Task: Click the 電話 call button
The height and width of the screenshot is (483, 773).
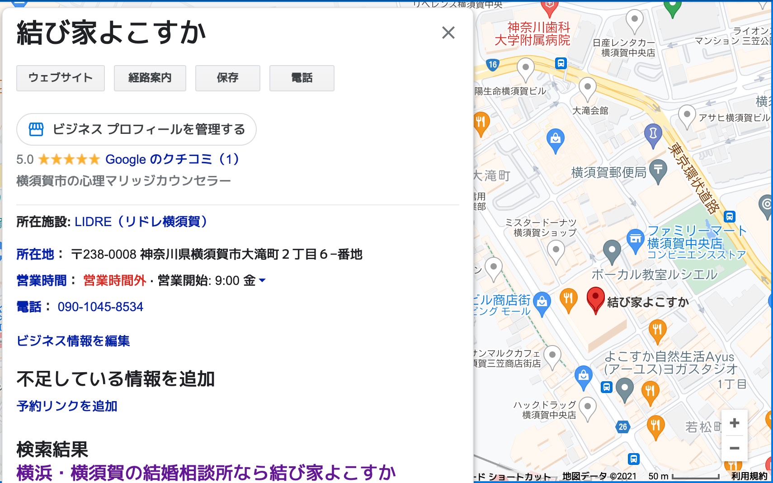Action: (x=302, y=78)
